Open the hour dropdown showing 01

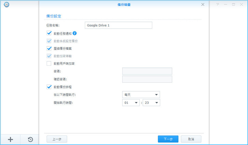131,102
